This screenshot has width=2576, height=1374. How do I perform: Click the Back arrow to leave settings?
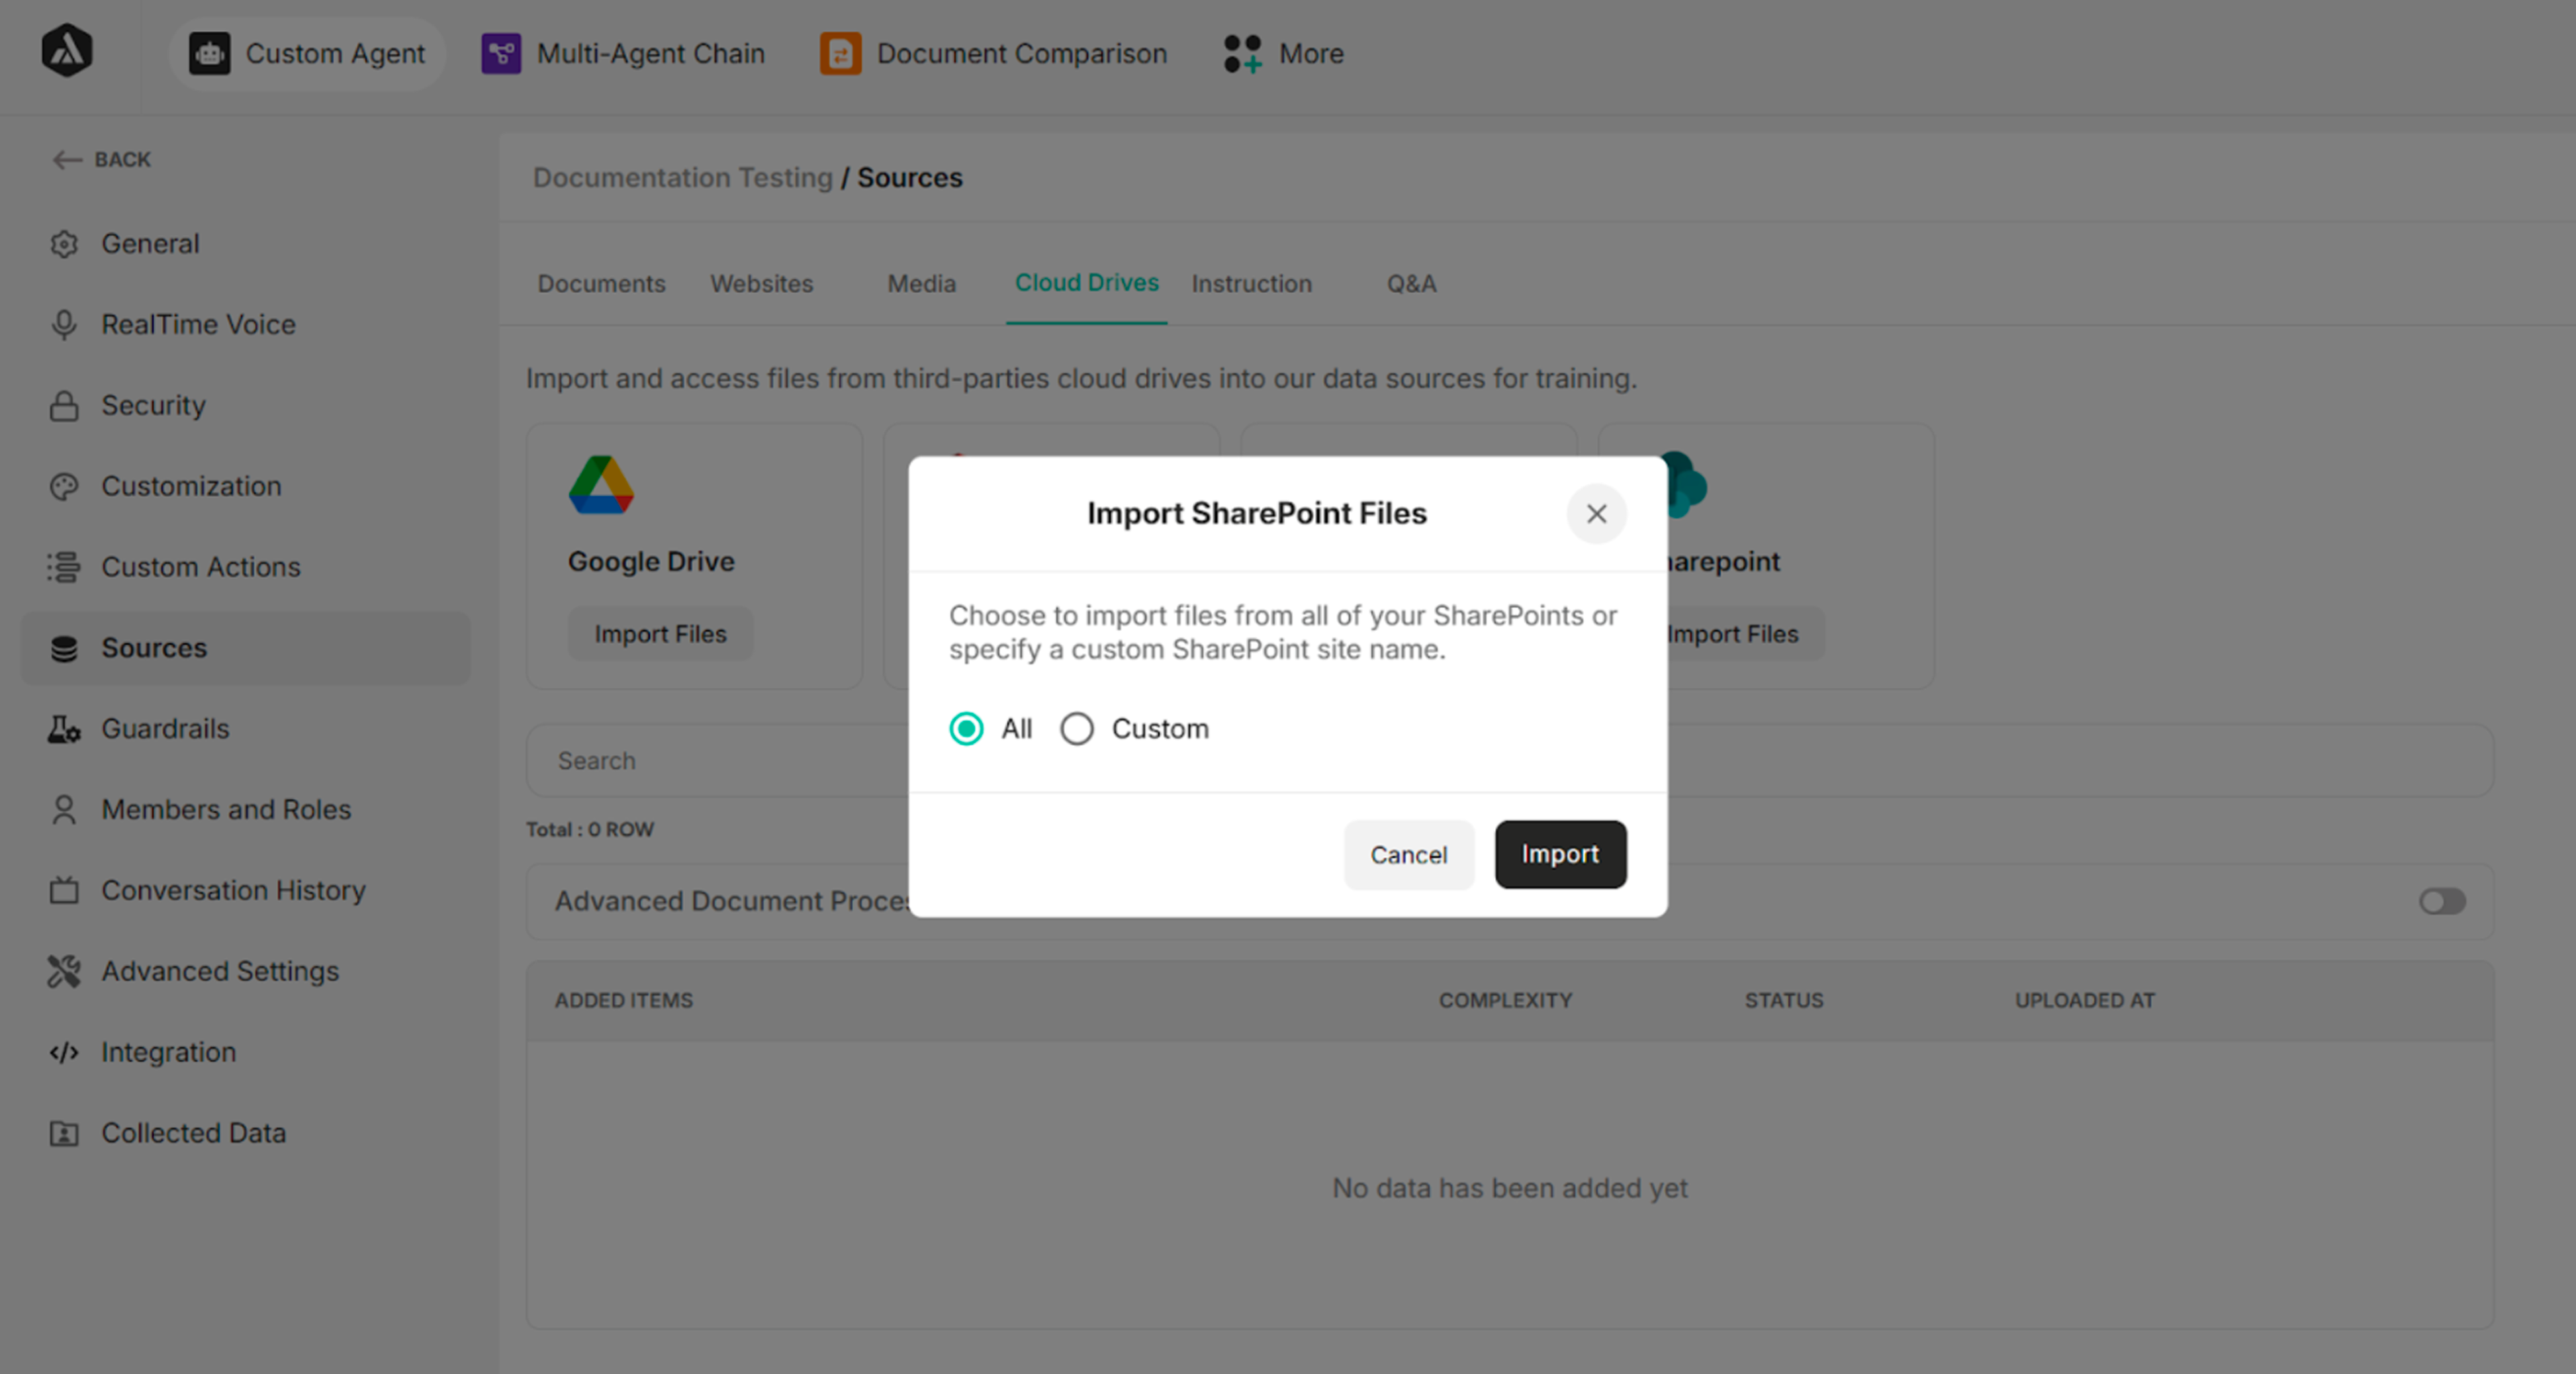click(x=66, y=159)
